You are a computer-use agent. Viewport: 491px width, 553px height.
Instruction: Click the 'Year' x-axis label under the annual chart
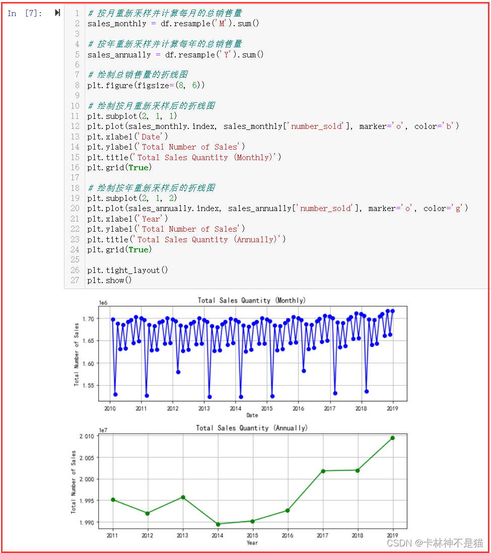(x=252, y=543)
